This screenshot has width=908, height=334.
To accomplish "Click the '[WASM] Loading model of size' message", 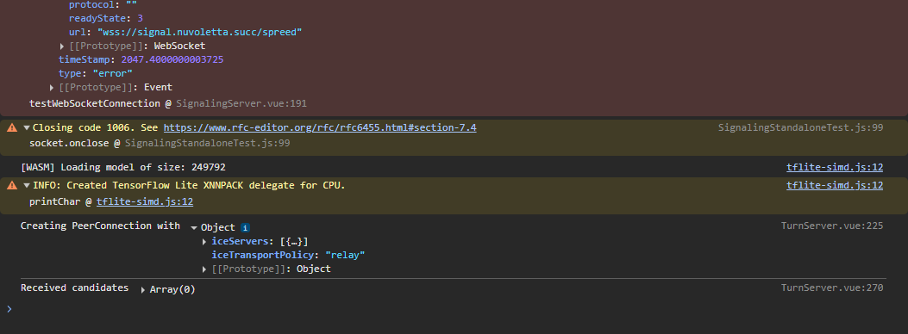I will 122,168.
